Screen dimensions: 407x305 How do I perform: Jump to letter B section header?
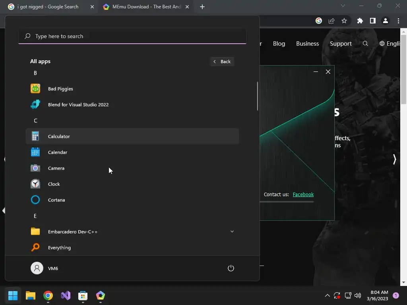point(35,73)
